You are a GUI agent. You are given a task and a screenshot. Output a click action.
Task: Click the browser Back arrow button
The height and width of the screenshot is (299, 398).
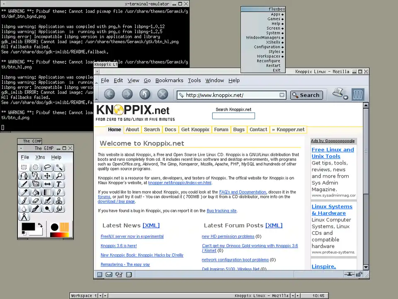point(109,94)
